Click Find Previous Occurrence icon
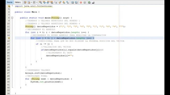Screen dimensions: 170x95 coord(44,2)
